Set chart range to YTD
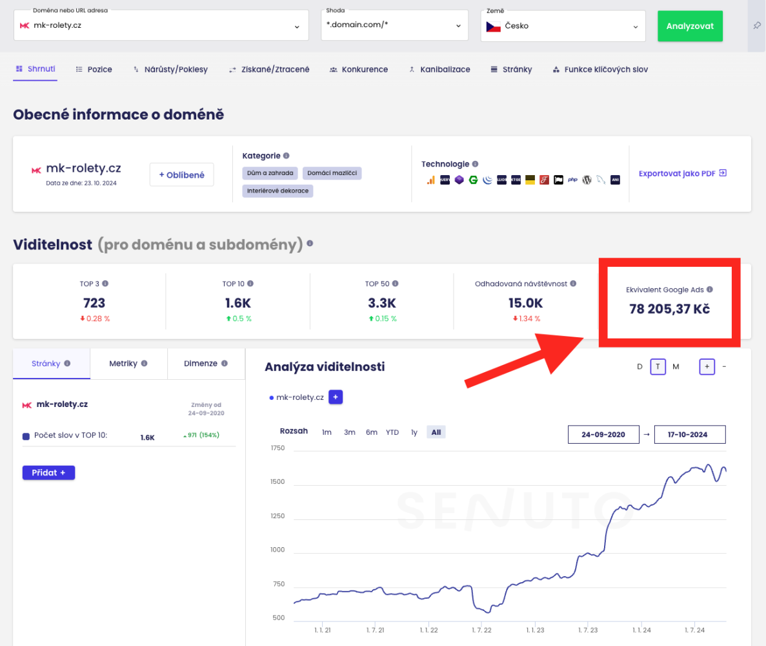 392,432
